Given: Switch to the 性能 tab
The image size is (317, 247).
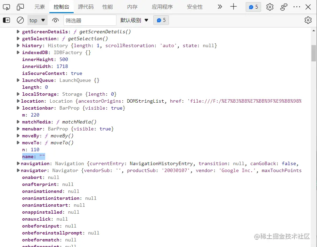Looking at the screenshot, I should [x=107, y=7].
